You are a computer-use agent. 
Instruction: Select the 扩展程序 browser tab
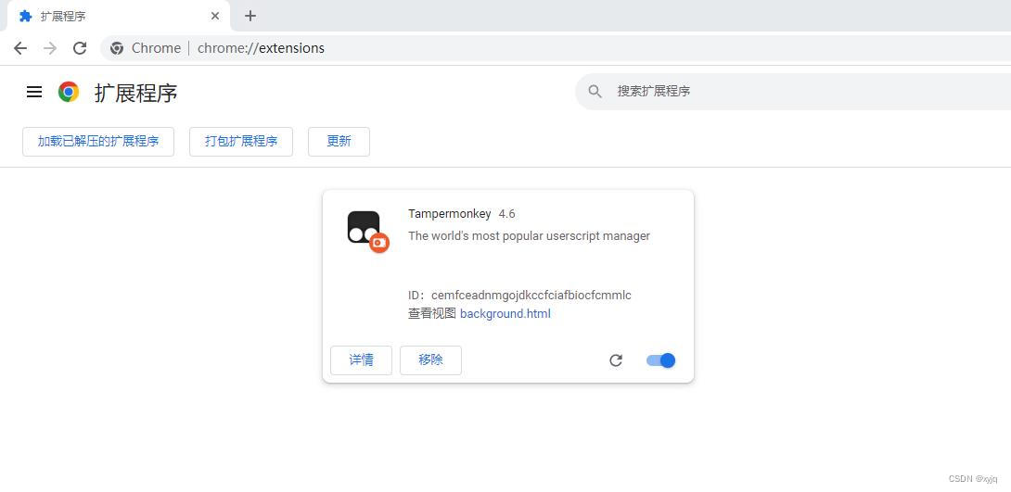[x=120, y=16]
